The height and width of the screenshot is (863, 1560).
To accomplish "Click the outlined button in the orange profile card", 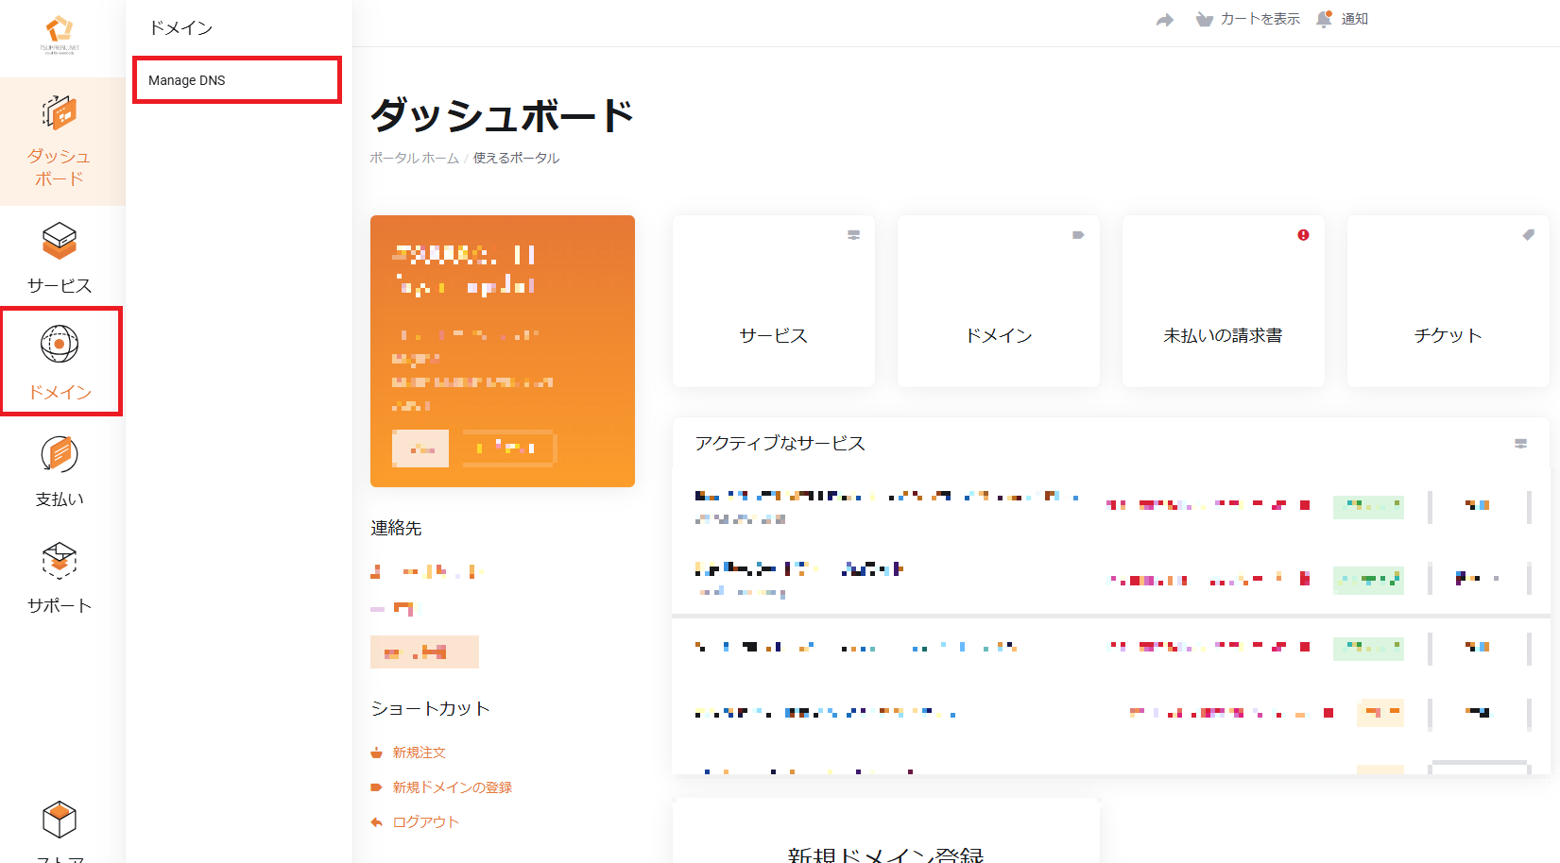I will click(508, 448).
